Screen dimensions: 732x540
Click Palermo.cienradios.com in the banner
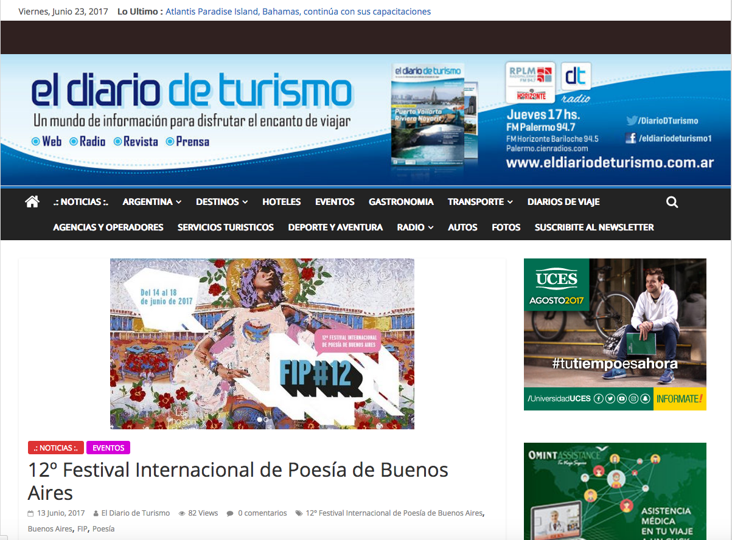point(547,148)
